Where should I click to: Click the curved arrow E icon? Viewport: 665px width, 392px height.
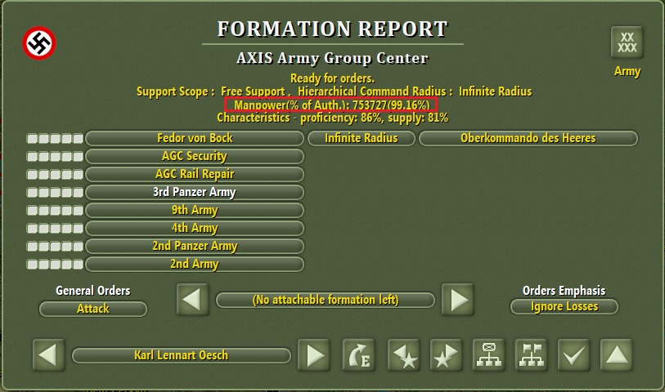359,354
